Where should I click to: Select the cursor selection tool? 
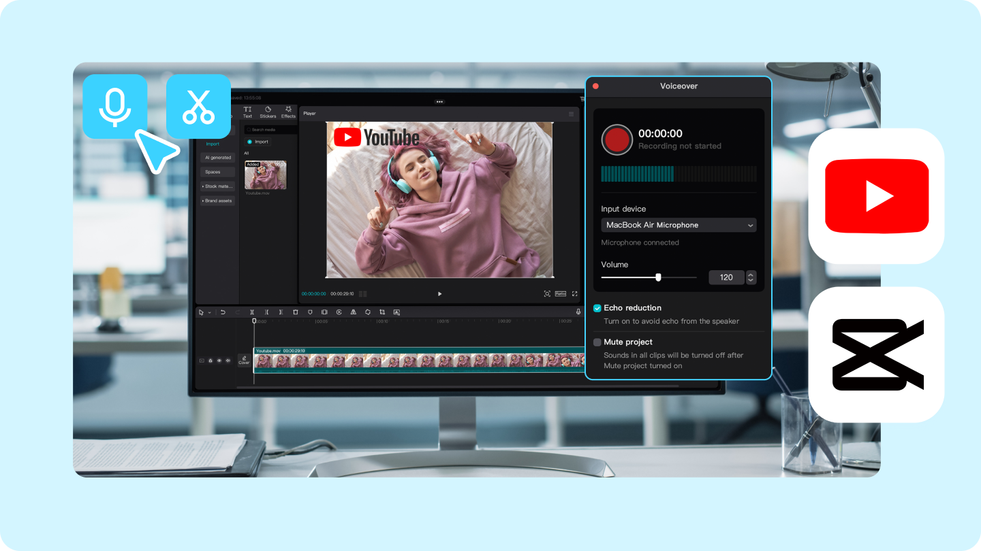click(x=202, y=312)
